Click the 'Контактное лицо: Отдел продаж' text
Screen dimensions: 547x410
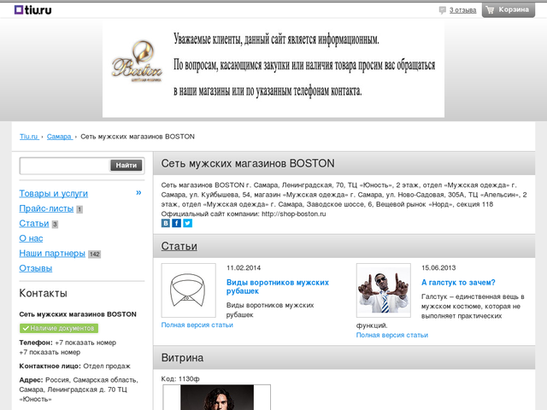point(74,366)
